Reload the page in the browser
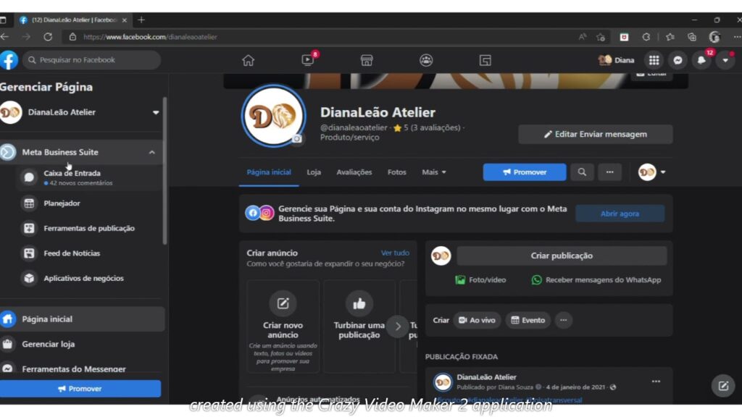The width and height of the screenshot is (742, 417). 48,37
